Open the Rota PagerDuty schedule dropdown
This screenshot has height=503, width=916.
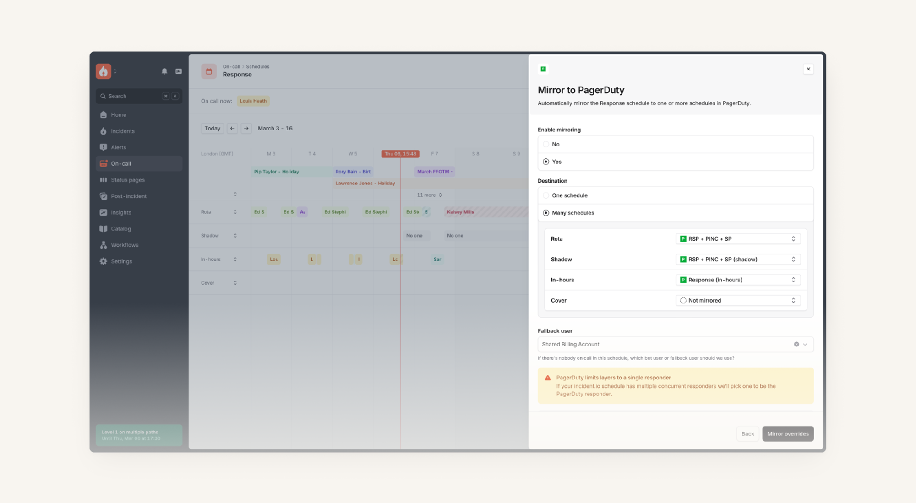click(738, 239)
